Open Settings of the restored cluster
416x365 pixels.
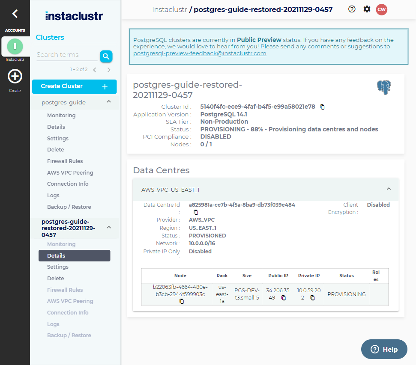click(57, 267)
